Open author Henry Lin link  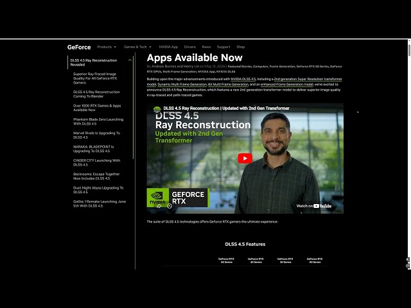point(191,66)
